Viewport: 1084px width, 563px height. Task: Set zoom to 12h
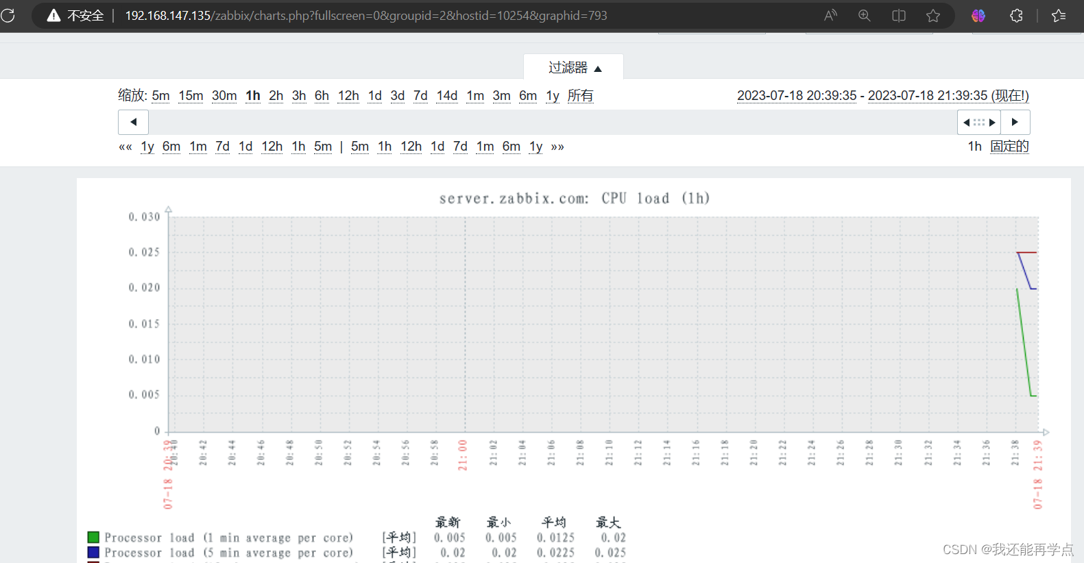(348, 95)
